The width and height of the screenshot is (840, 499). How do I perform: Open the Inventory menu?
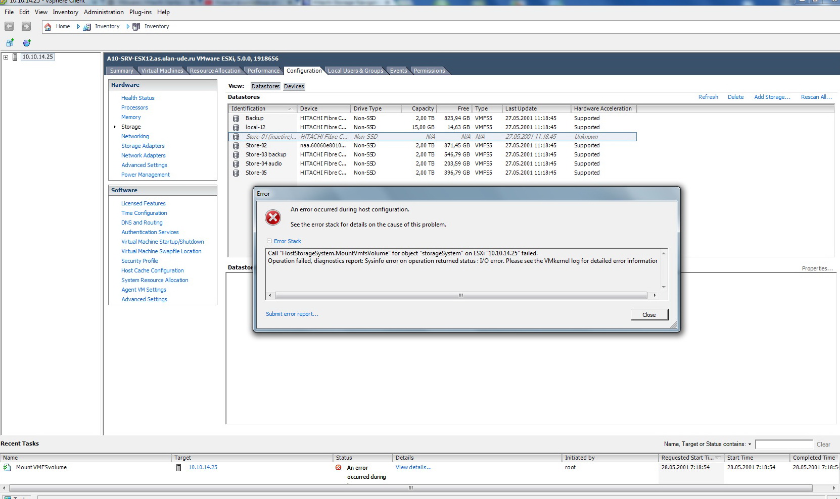tap(65, 12)
